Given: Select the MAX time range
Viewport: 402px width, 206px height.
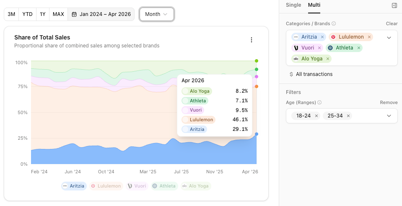Looking at the screenshot, I should coord(58,14).
